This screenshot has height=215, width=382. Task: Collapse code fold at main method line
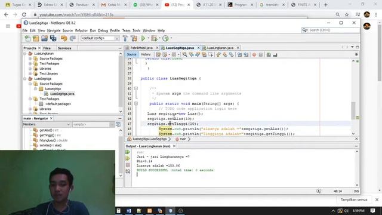click(136, 103)
